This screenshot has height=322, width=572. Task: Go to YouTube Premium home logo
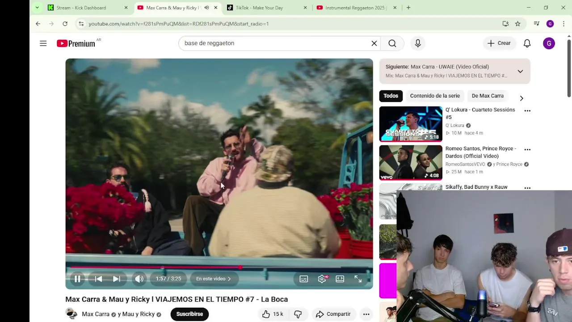pos(76,43)
